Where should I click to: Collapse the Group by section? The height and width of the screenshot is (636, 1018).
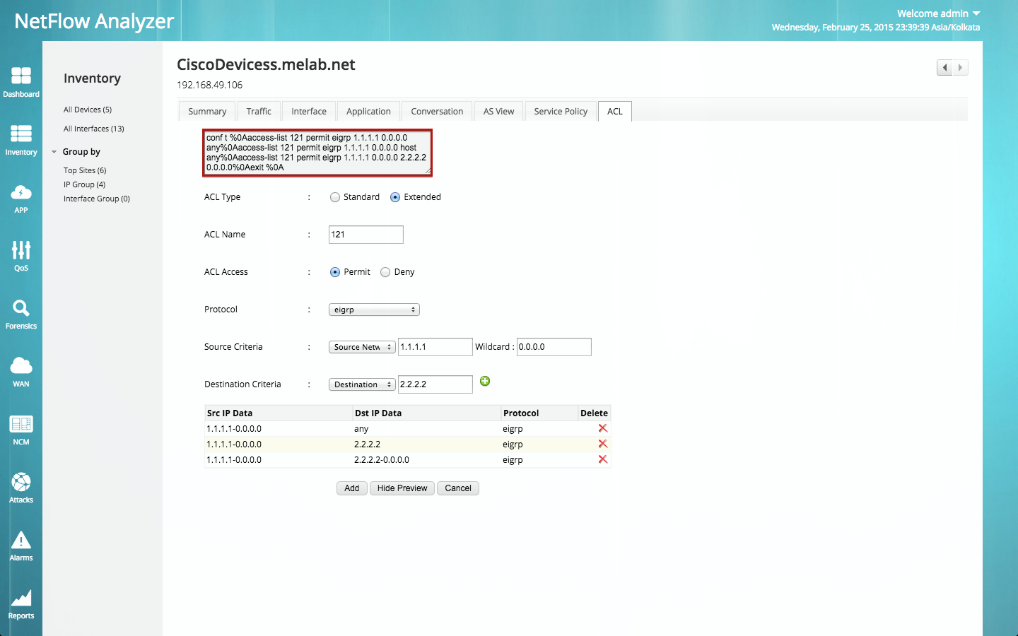pyautogui.click(x=54, y=152)
